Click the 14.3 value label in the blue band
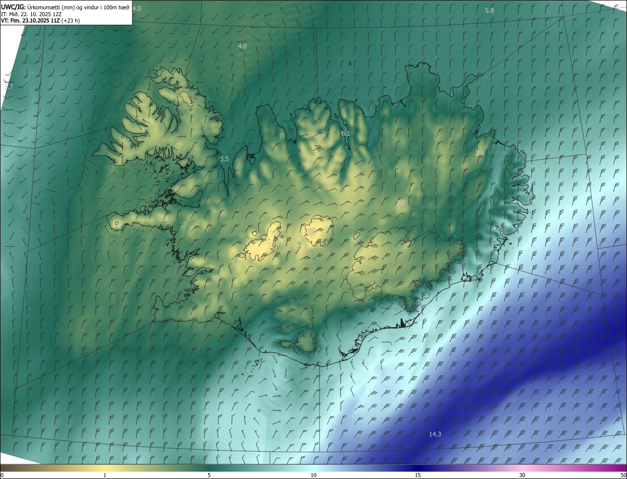The image size is (627, 479). [435, 434]
